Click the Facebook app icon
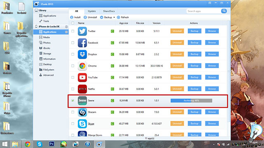 (x=82, y=43)
